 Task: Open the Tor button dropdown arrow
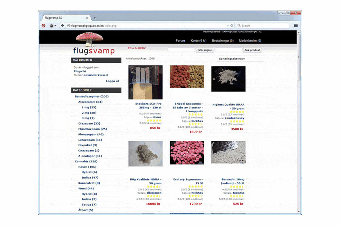[x=55, y=26]
